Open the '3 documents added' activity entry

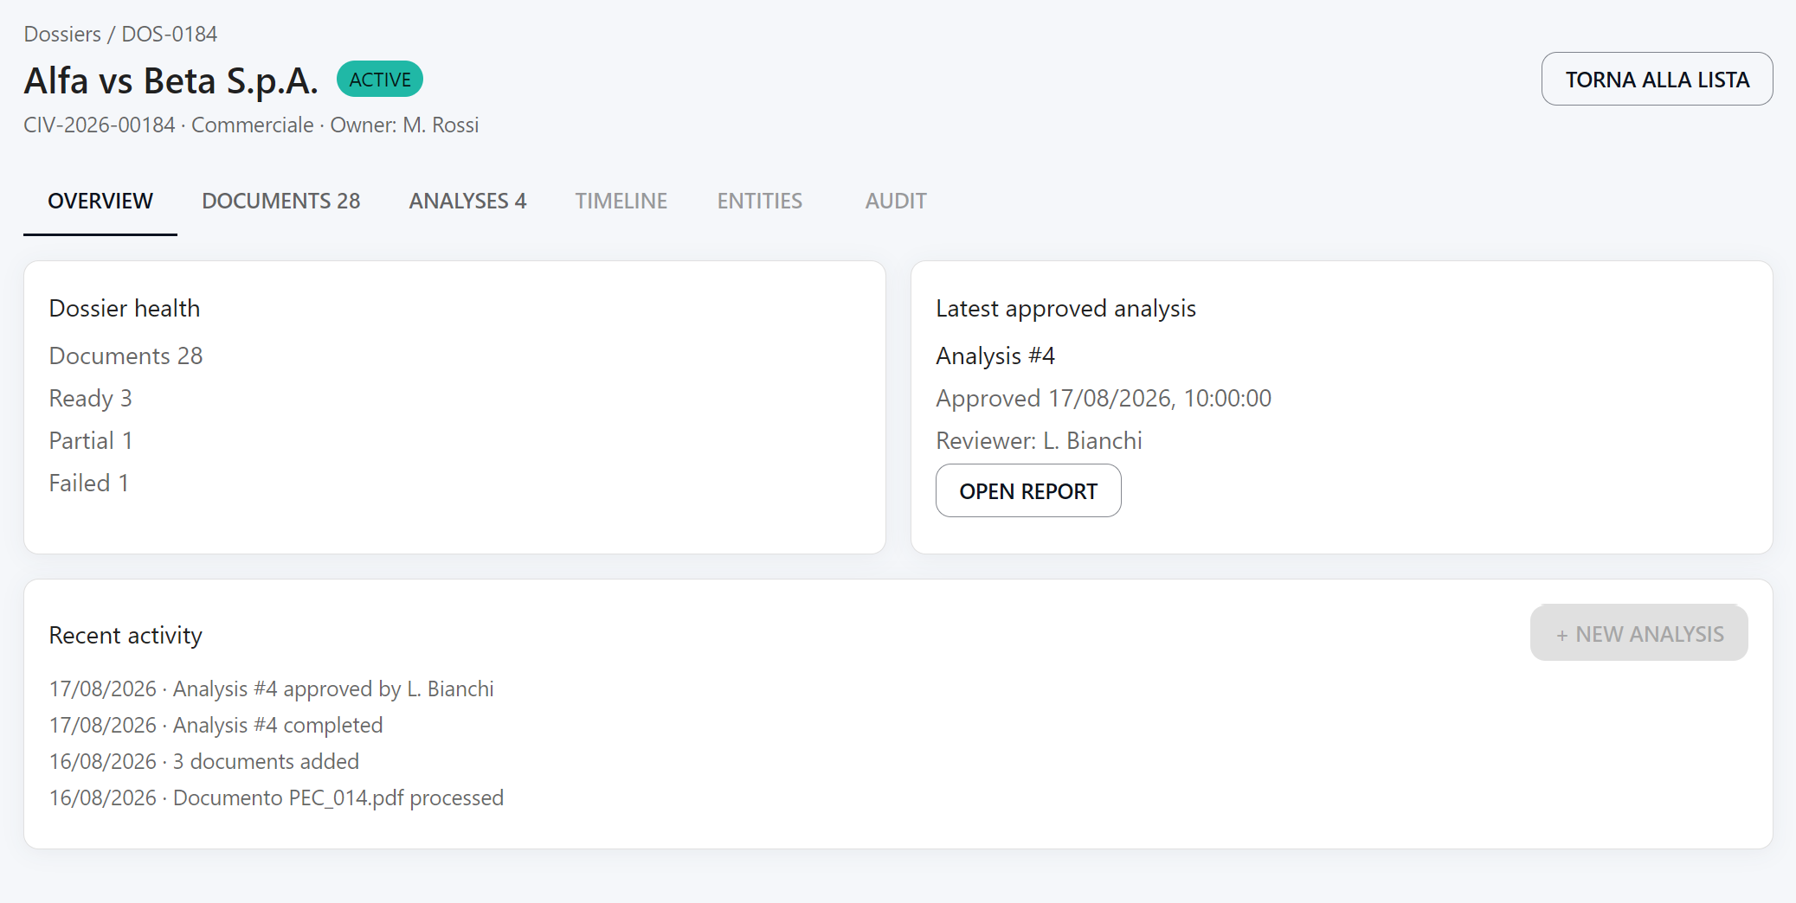pos(203,761)
